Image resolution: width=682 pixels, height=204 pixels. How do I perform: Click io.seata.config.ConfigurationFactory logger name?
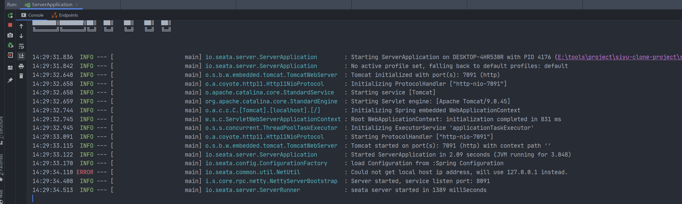pyautogui.click(x=266, y=163)
